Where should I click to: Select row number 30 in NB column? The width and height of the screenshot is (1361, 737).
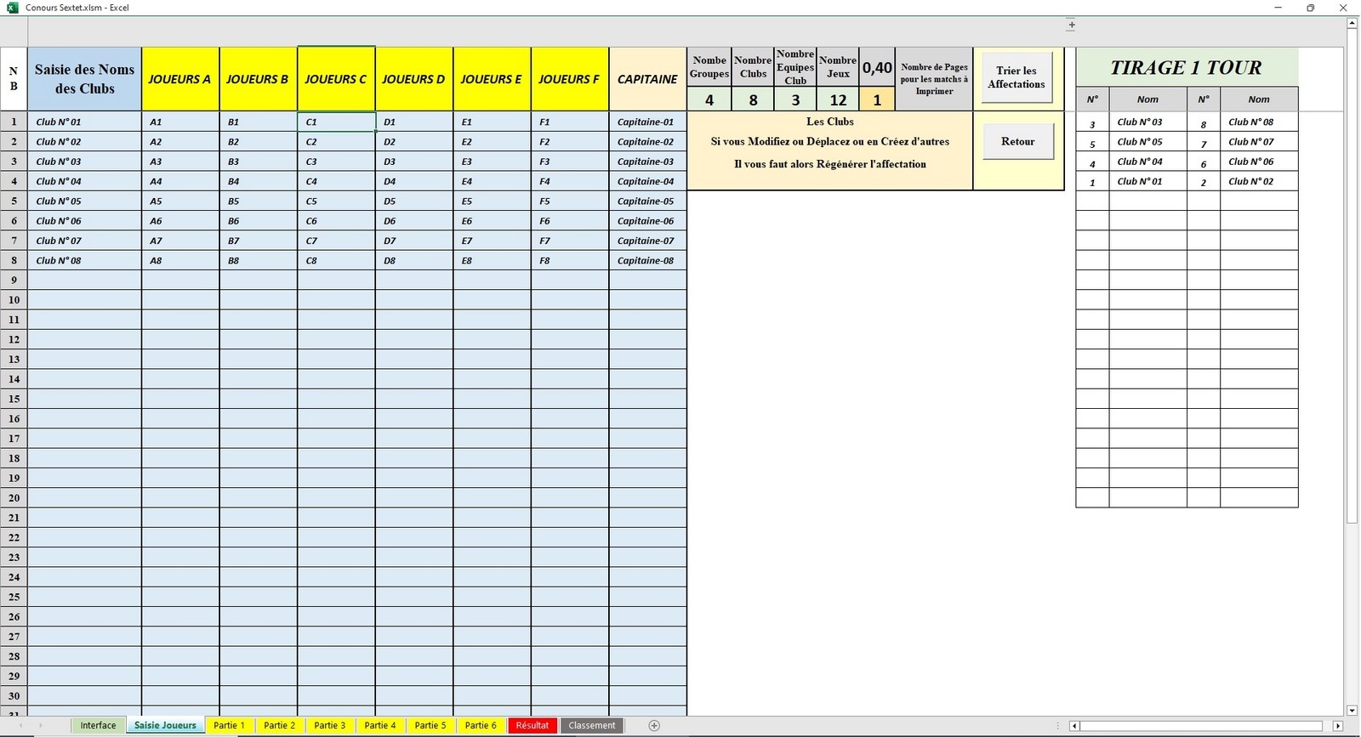click(x=14, y=696)
